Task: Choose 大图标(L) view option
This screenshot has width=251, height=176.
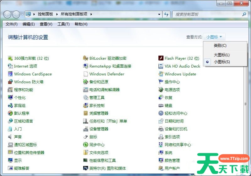Action: coord(222,55)
